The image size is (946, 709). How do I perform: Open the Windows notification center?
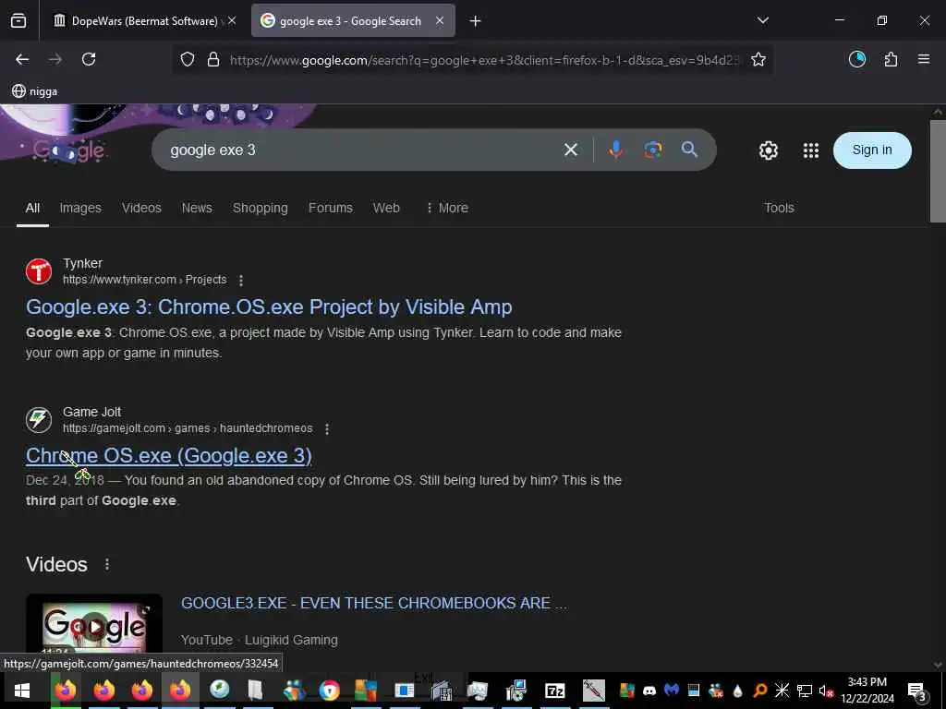pyautogui.click(x=917, y=692)
